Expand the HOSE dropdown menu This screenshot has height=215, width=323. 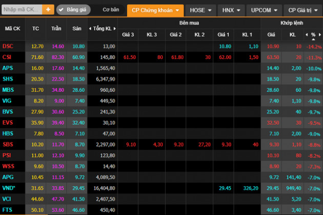coord(200,10)
